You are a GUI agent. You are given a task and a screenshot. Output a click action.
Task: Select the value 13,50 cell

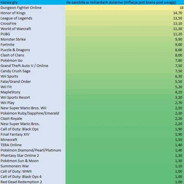(125, 18)
